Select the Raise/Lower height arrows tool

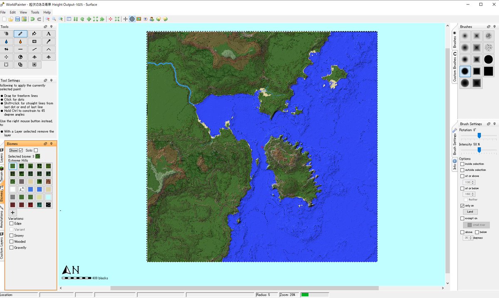point(6,49)
